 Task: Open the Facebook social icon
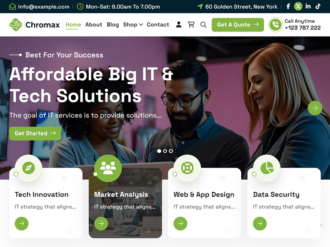click(288, 6)
